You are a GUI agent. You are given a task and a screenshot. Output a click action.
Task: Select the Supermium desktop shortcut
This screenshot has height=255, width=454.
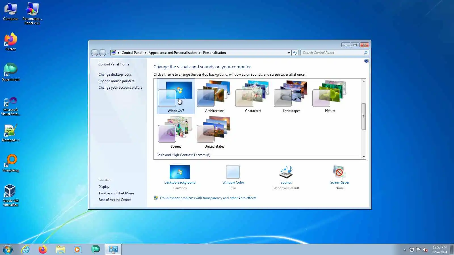tap(11, 72)
